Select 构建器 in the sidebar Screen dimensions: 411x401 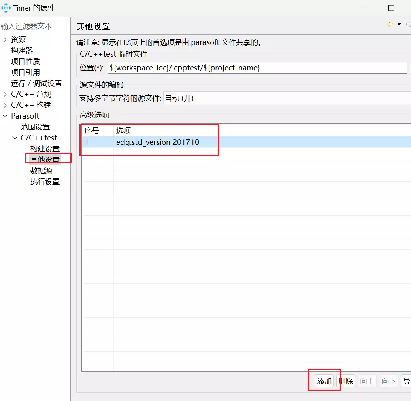tap(22, 51)
